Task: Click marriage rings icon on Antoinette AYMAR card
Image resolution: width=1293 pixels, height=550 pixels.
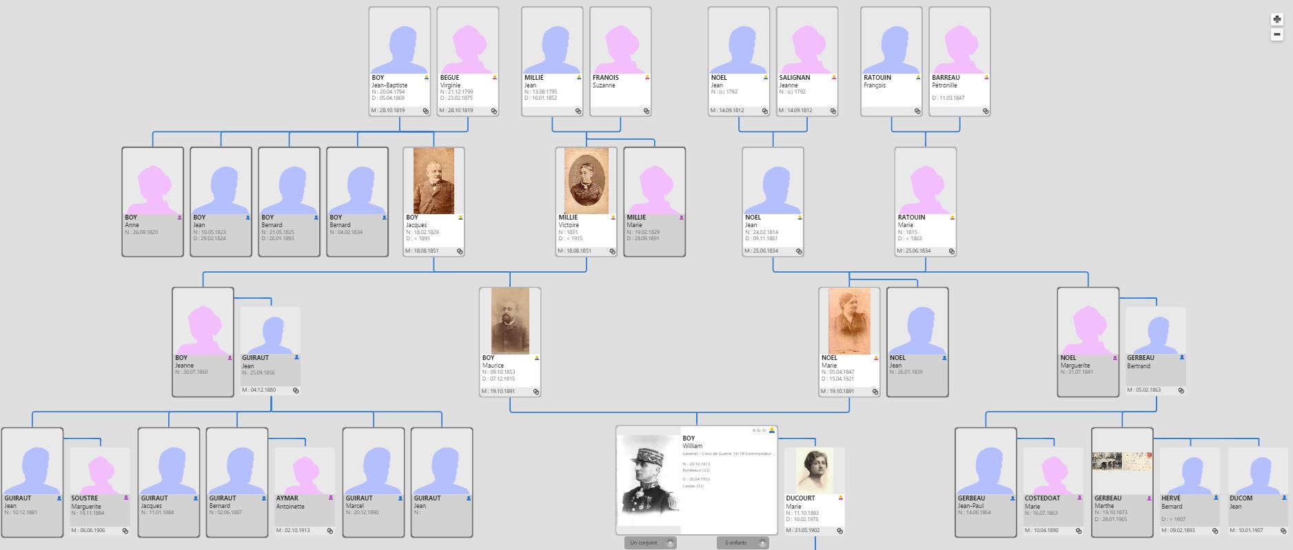Action: point(330,531)
